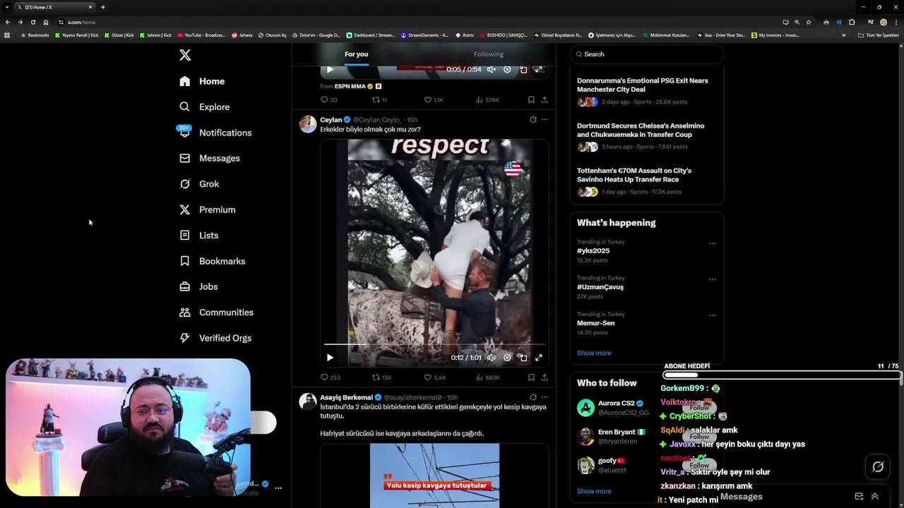Open Notifications in the sidebar
The height and width of the screenshot is (508, 904).
(215, 133)
